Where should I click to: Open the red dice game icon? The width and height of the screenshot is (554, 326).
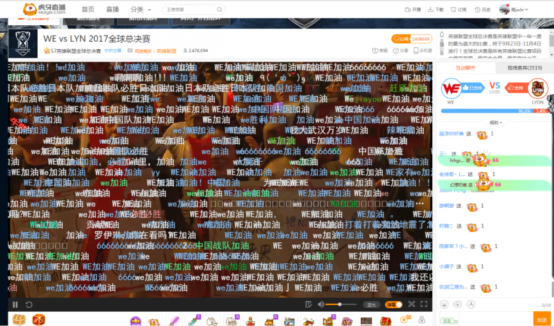39,320
